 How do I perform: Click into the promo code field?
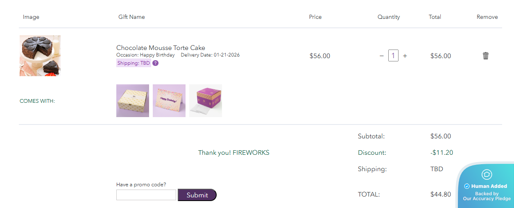(146, 195)
